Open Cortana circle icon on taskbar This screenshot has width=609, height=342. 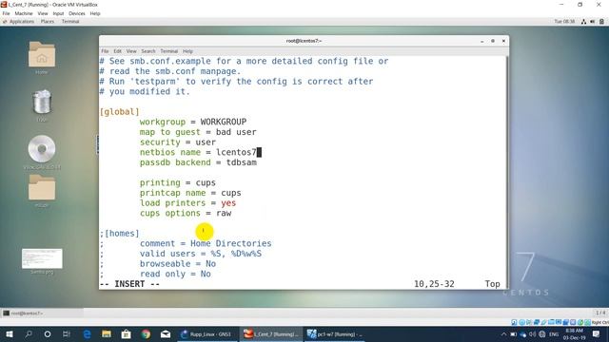tap(48, 333)
